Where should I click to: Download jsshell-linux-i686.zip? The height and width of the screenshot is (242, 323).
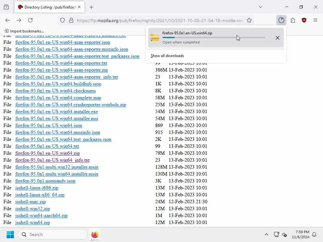pyautogui.click(x=37, y=188)
